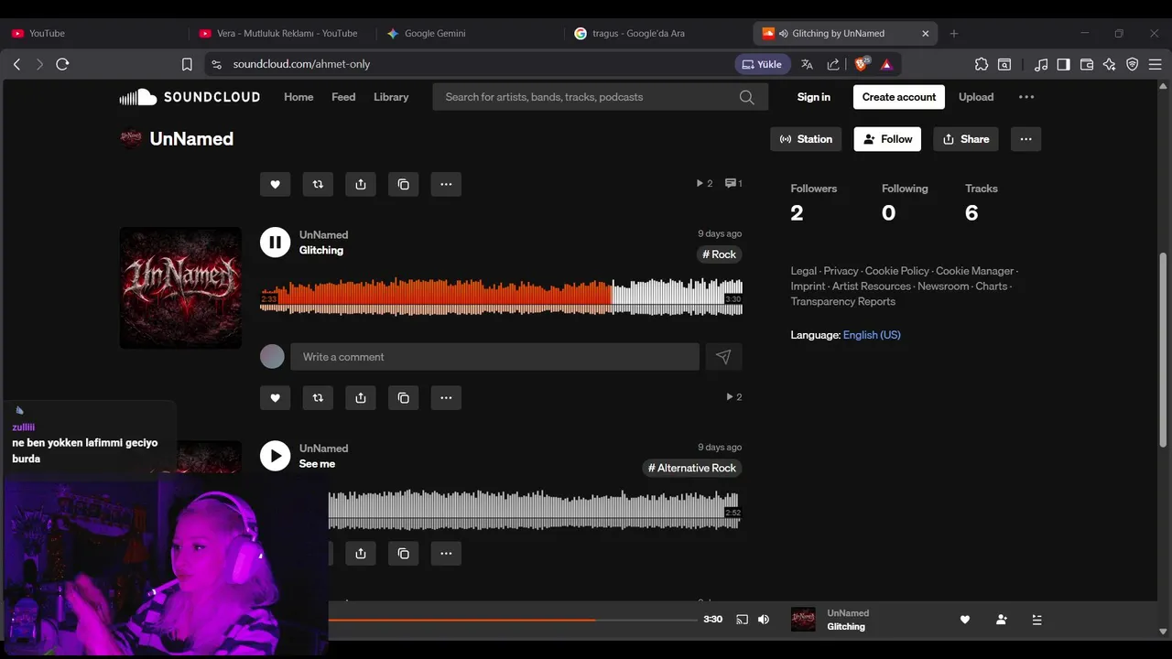Viewport: 1172px width, 659px height.
Task: Copy link of the Glitching track
Action: (x=404, y=397)
